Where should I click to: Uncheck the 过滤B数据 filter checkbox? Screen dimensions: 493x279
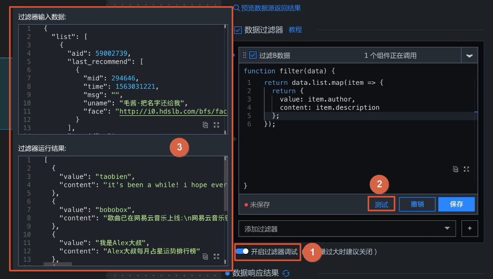pyautogui.click(x=253, y=55)
